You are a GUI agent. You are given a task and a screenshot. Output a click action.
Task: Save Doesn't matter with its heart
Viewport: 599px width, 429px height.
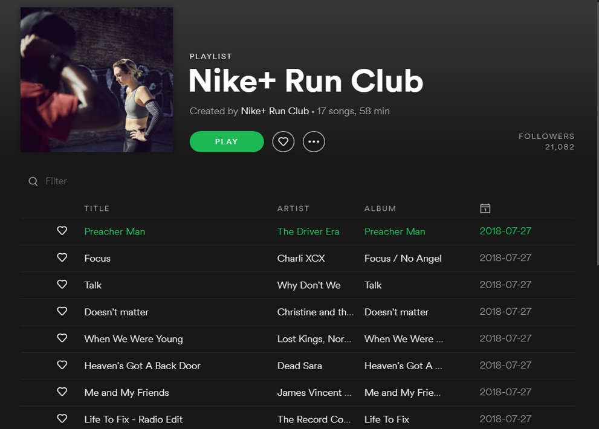(x=62, y=311)
